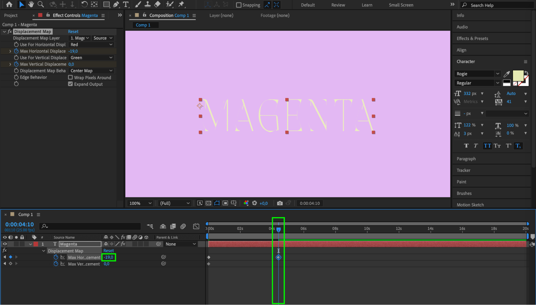Select the Hand tool
The height and width of the screenshot is (305, 536).
31,4
